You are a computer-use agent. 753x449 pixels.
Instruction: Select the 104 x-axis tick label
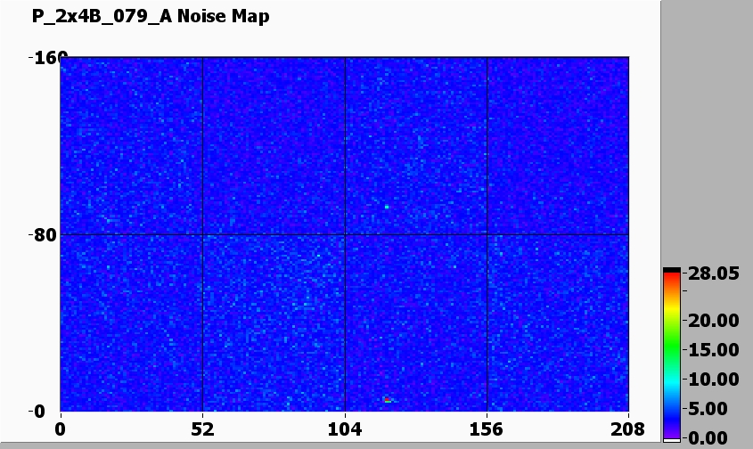coord(345,429)
